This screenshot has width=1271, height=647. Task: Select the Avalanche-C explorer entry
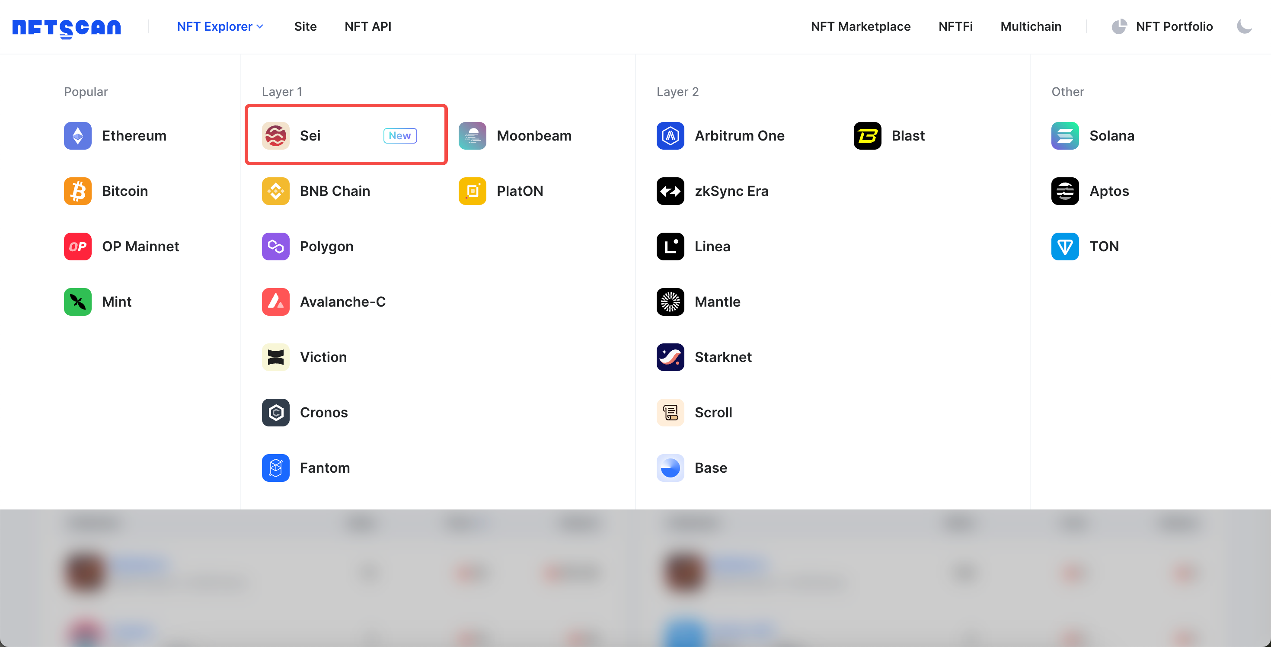342,301
